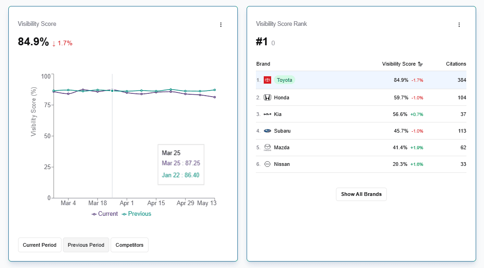The height and width of the screenshot is (268, 484).
Task: Click Nissan's 20.3% visibility score
Action: [x=400, y=164]
